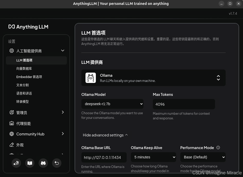Image resolution: width=243 pixels, height=177 pixels.
Task: Open the Ollama Keep Alive dropdown
Action: [x=153, y=157]
